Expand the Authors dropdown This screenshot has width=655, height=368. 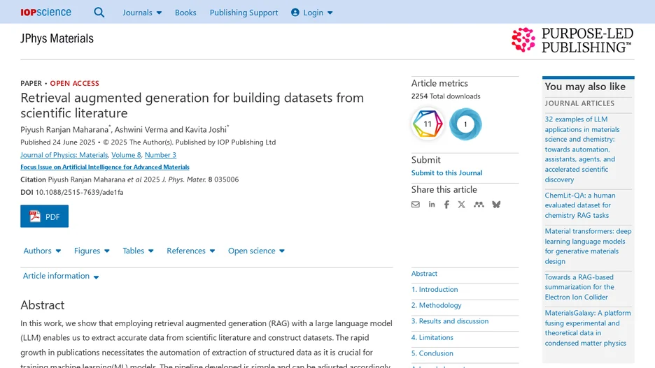42,251
